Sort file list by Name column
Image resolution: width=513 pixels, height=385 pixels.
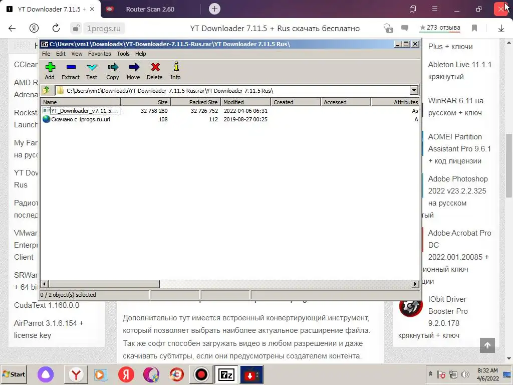[x=80, y=102]
